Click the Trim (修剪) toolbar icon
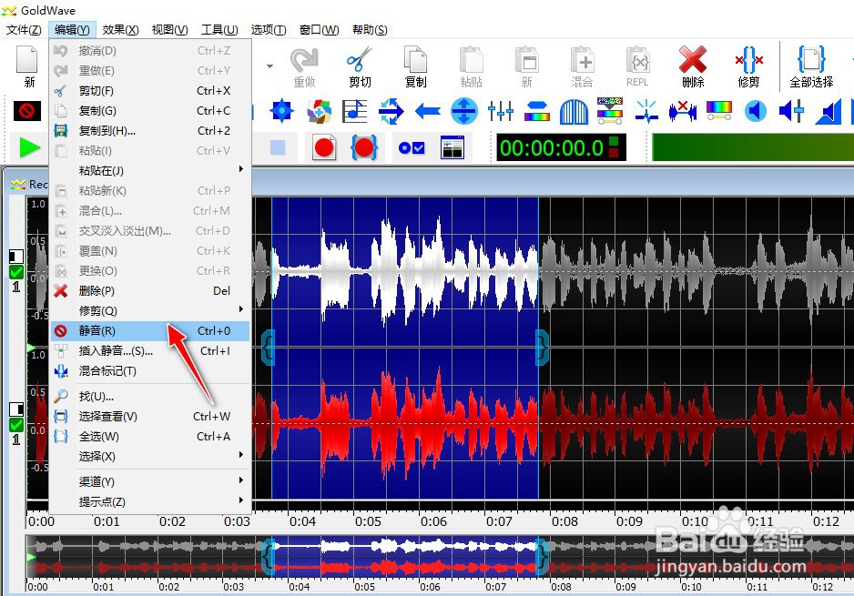 coord(749,66)
